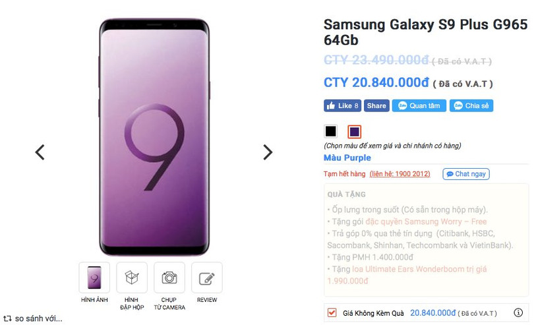
Task: Open the liên hệ: 1900 2012 link
Action: coord(400,174)
